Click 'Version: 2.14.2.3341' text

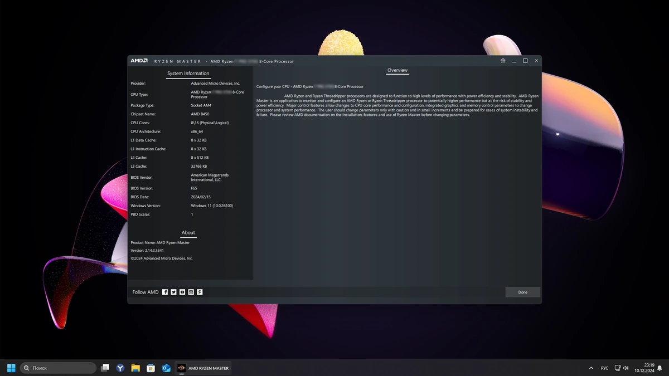click(147, 251)
